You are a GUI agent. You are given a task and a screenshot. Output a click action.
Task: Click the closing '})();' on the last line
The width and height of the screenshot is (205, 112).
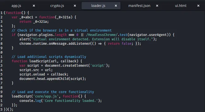(9, 110)
